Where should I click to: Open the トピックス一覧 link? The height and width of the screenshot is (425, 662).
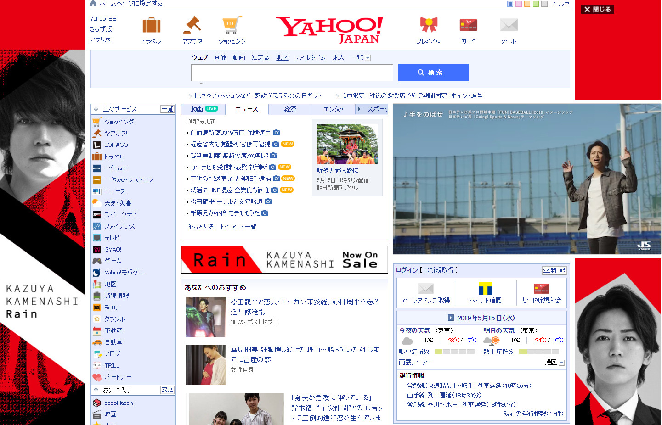(238, 227)
